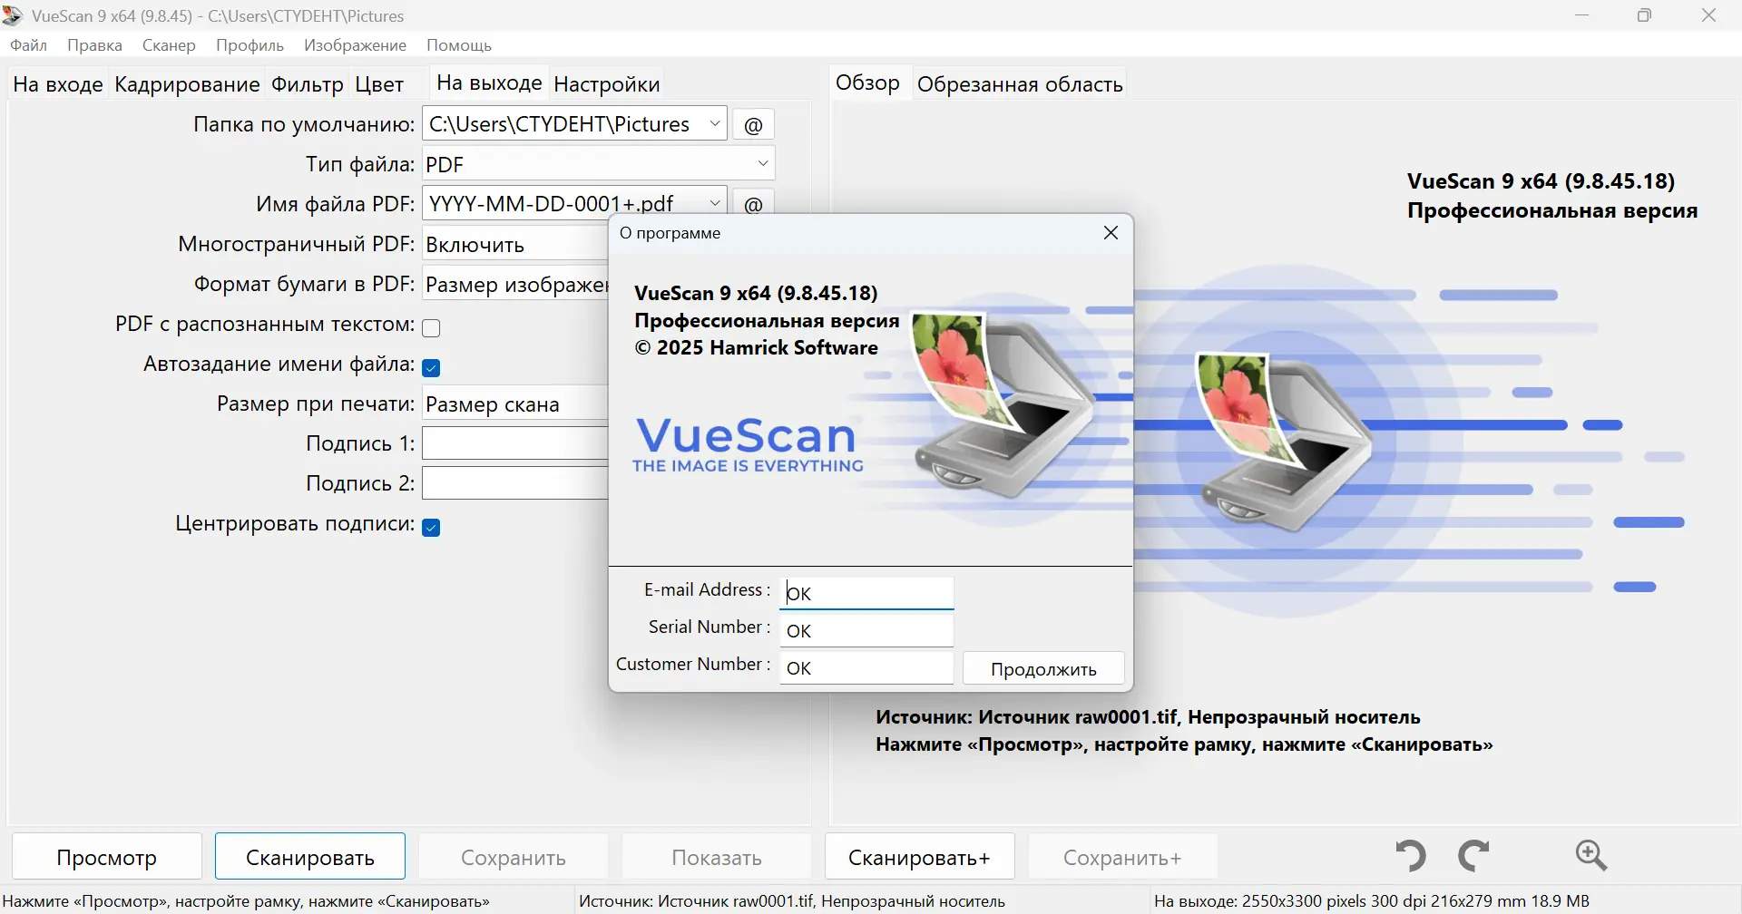
Task: Switch to the Фильтр tab
Action: tap(308, 84)
